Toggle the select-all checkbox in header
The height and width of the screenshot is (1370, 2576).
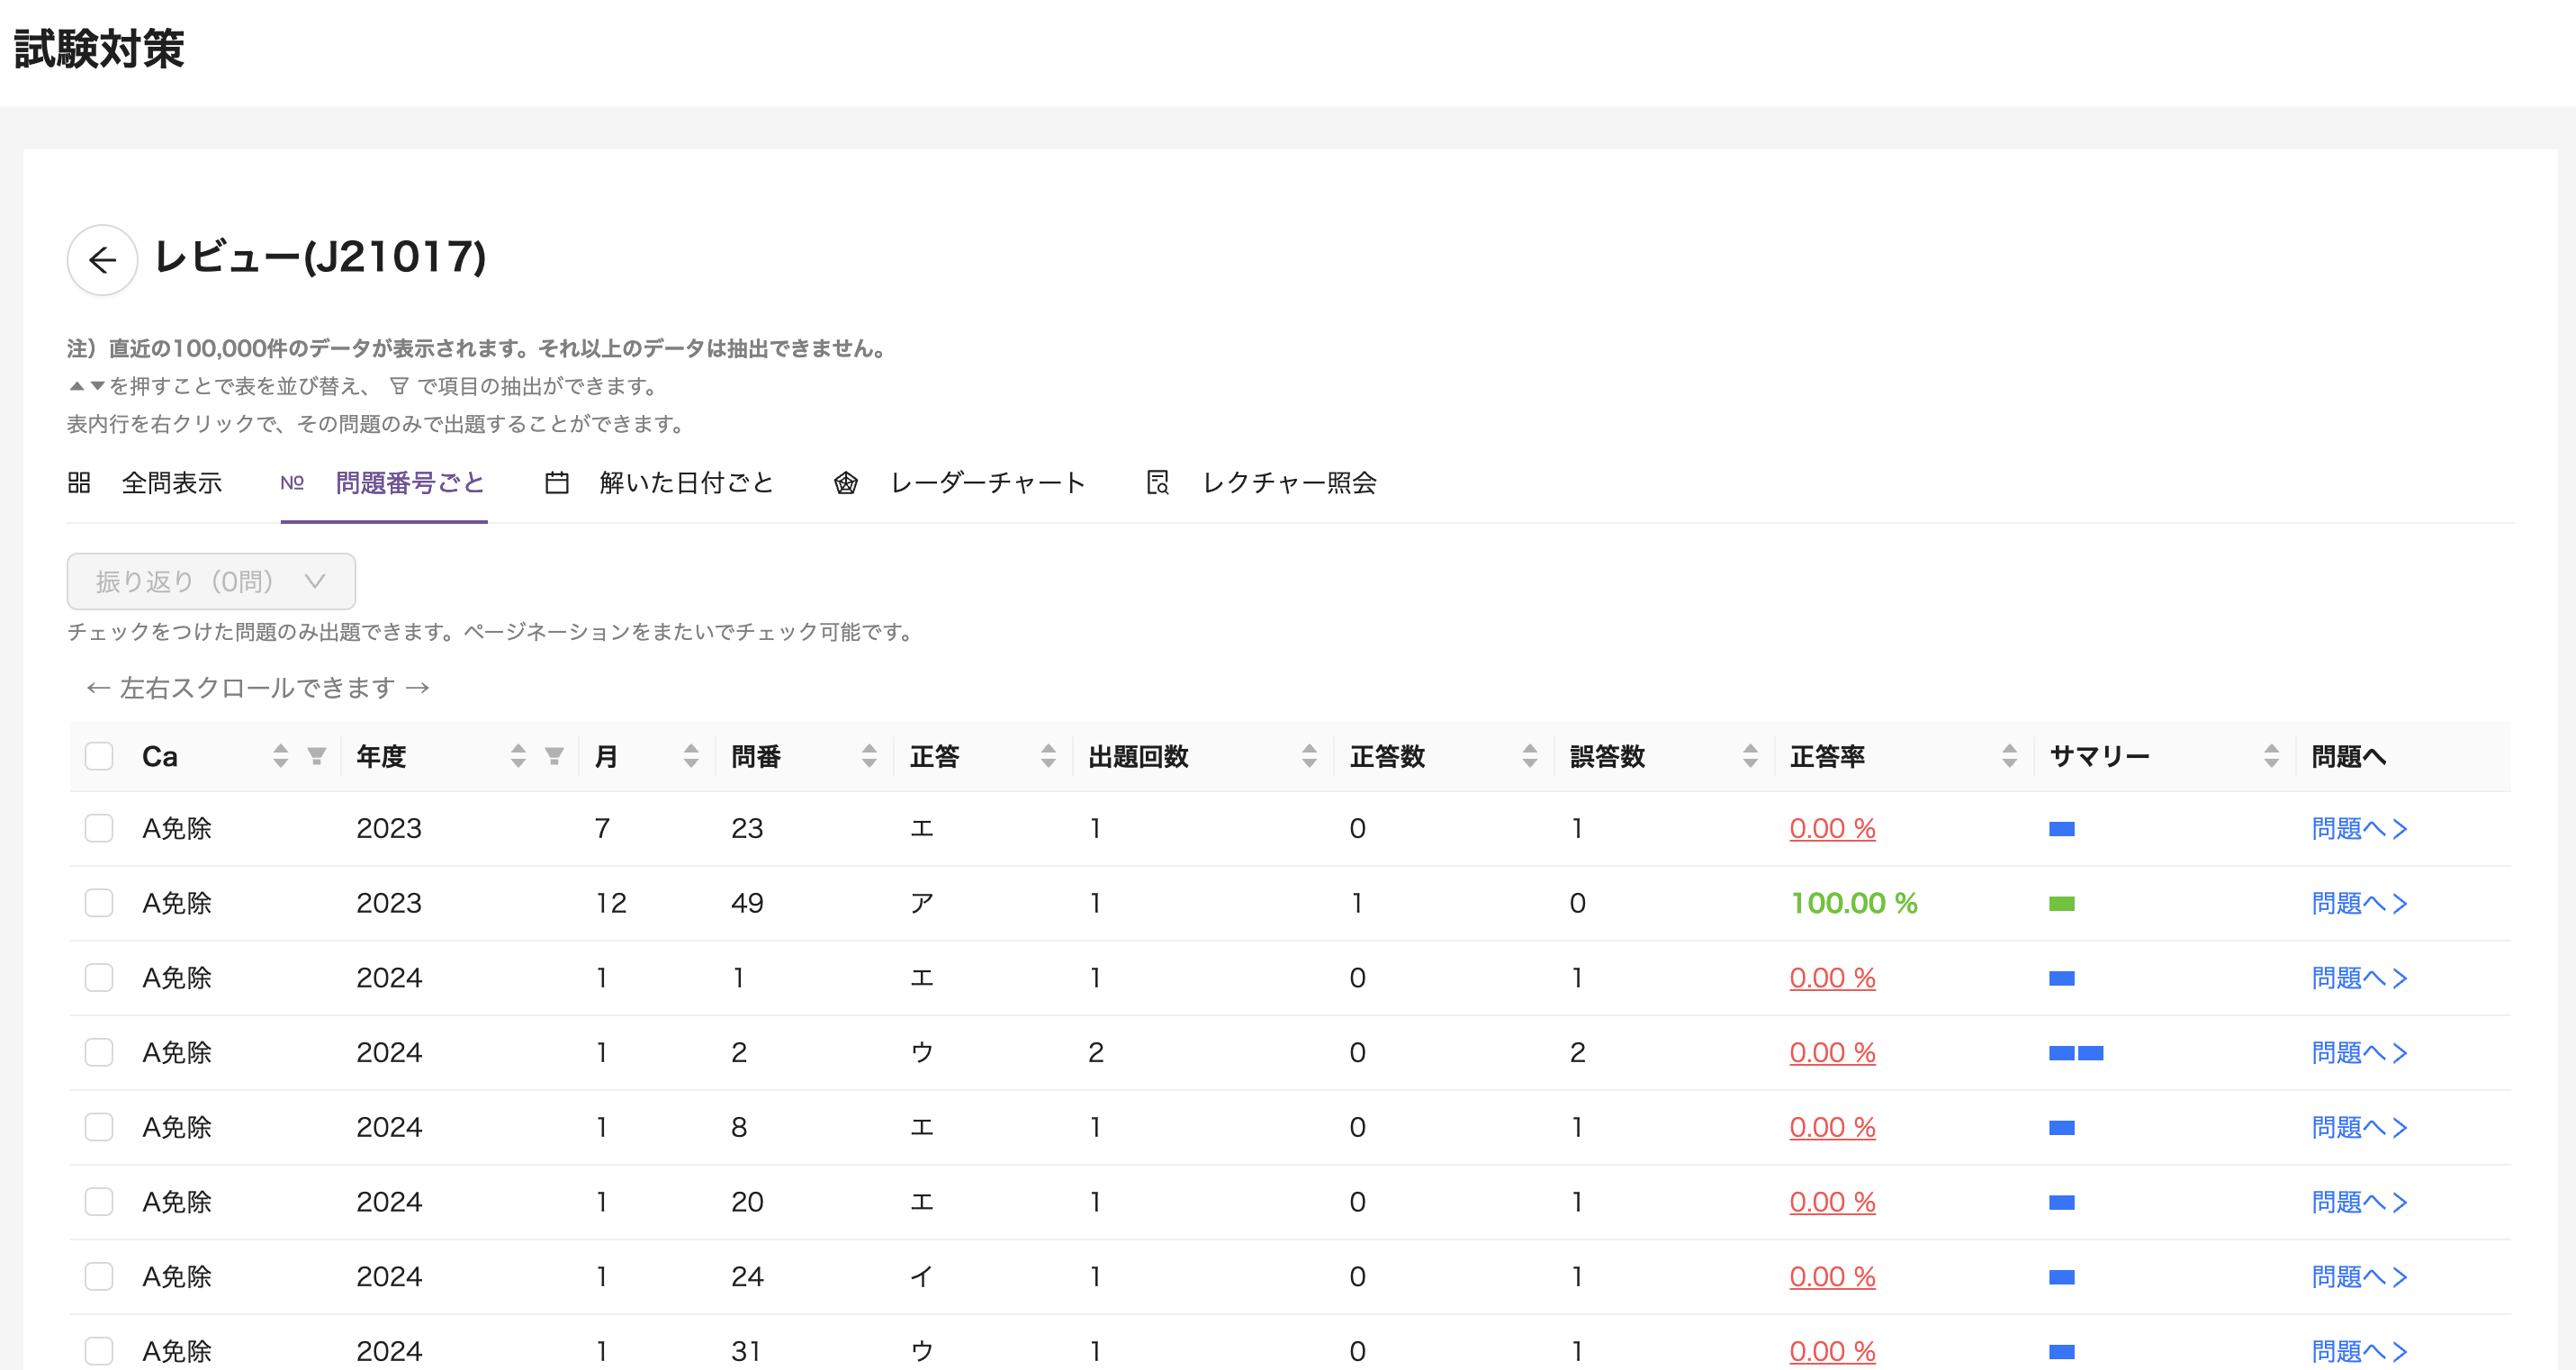click(99, 756)
